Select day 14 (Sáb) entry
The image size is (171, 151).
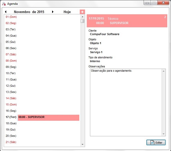(11, 98)
